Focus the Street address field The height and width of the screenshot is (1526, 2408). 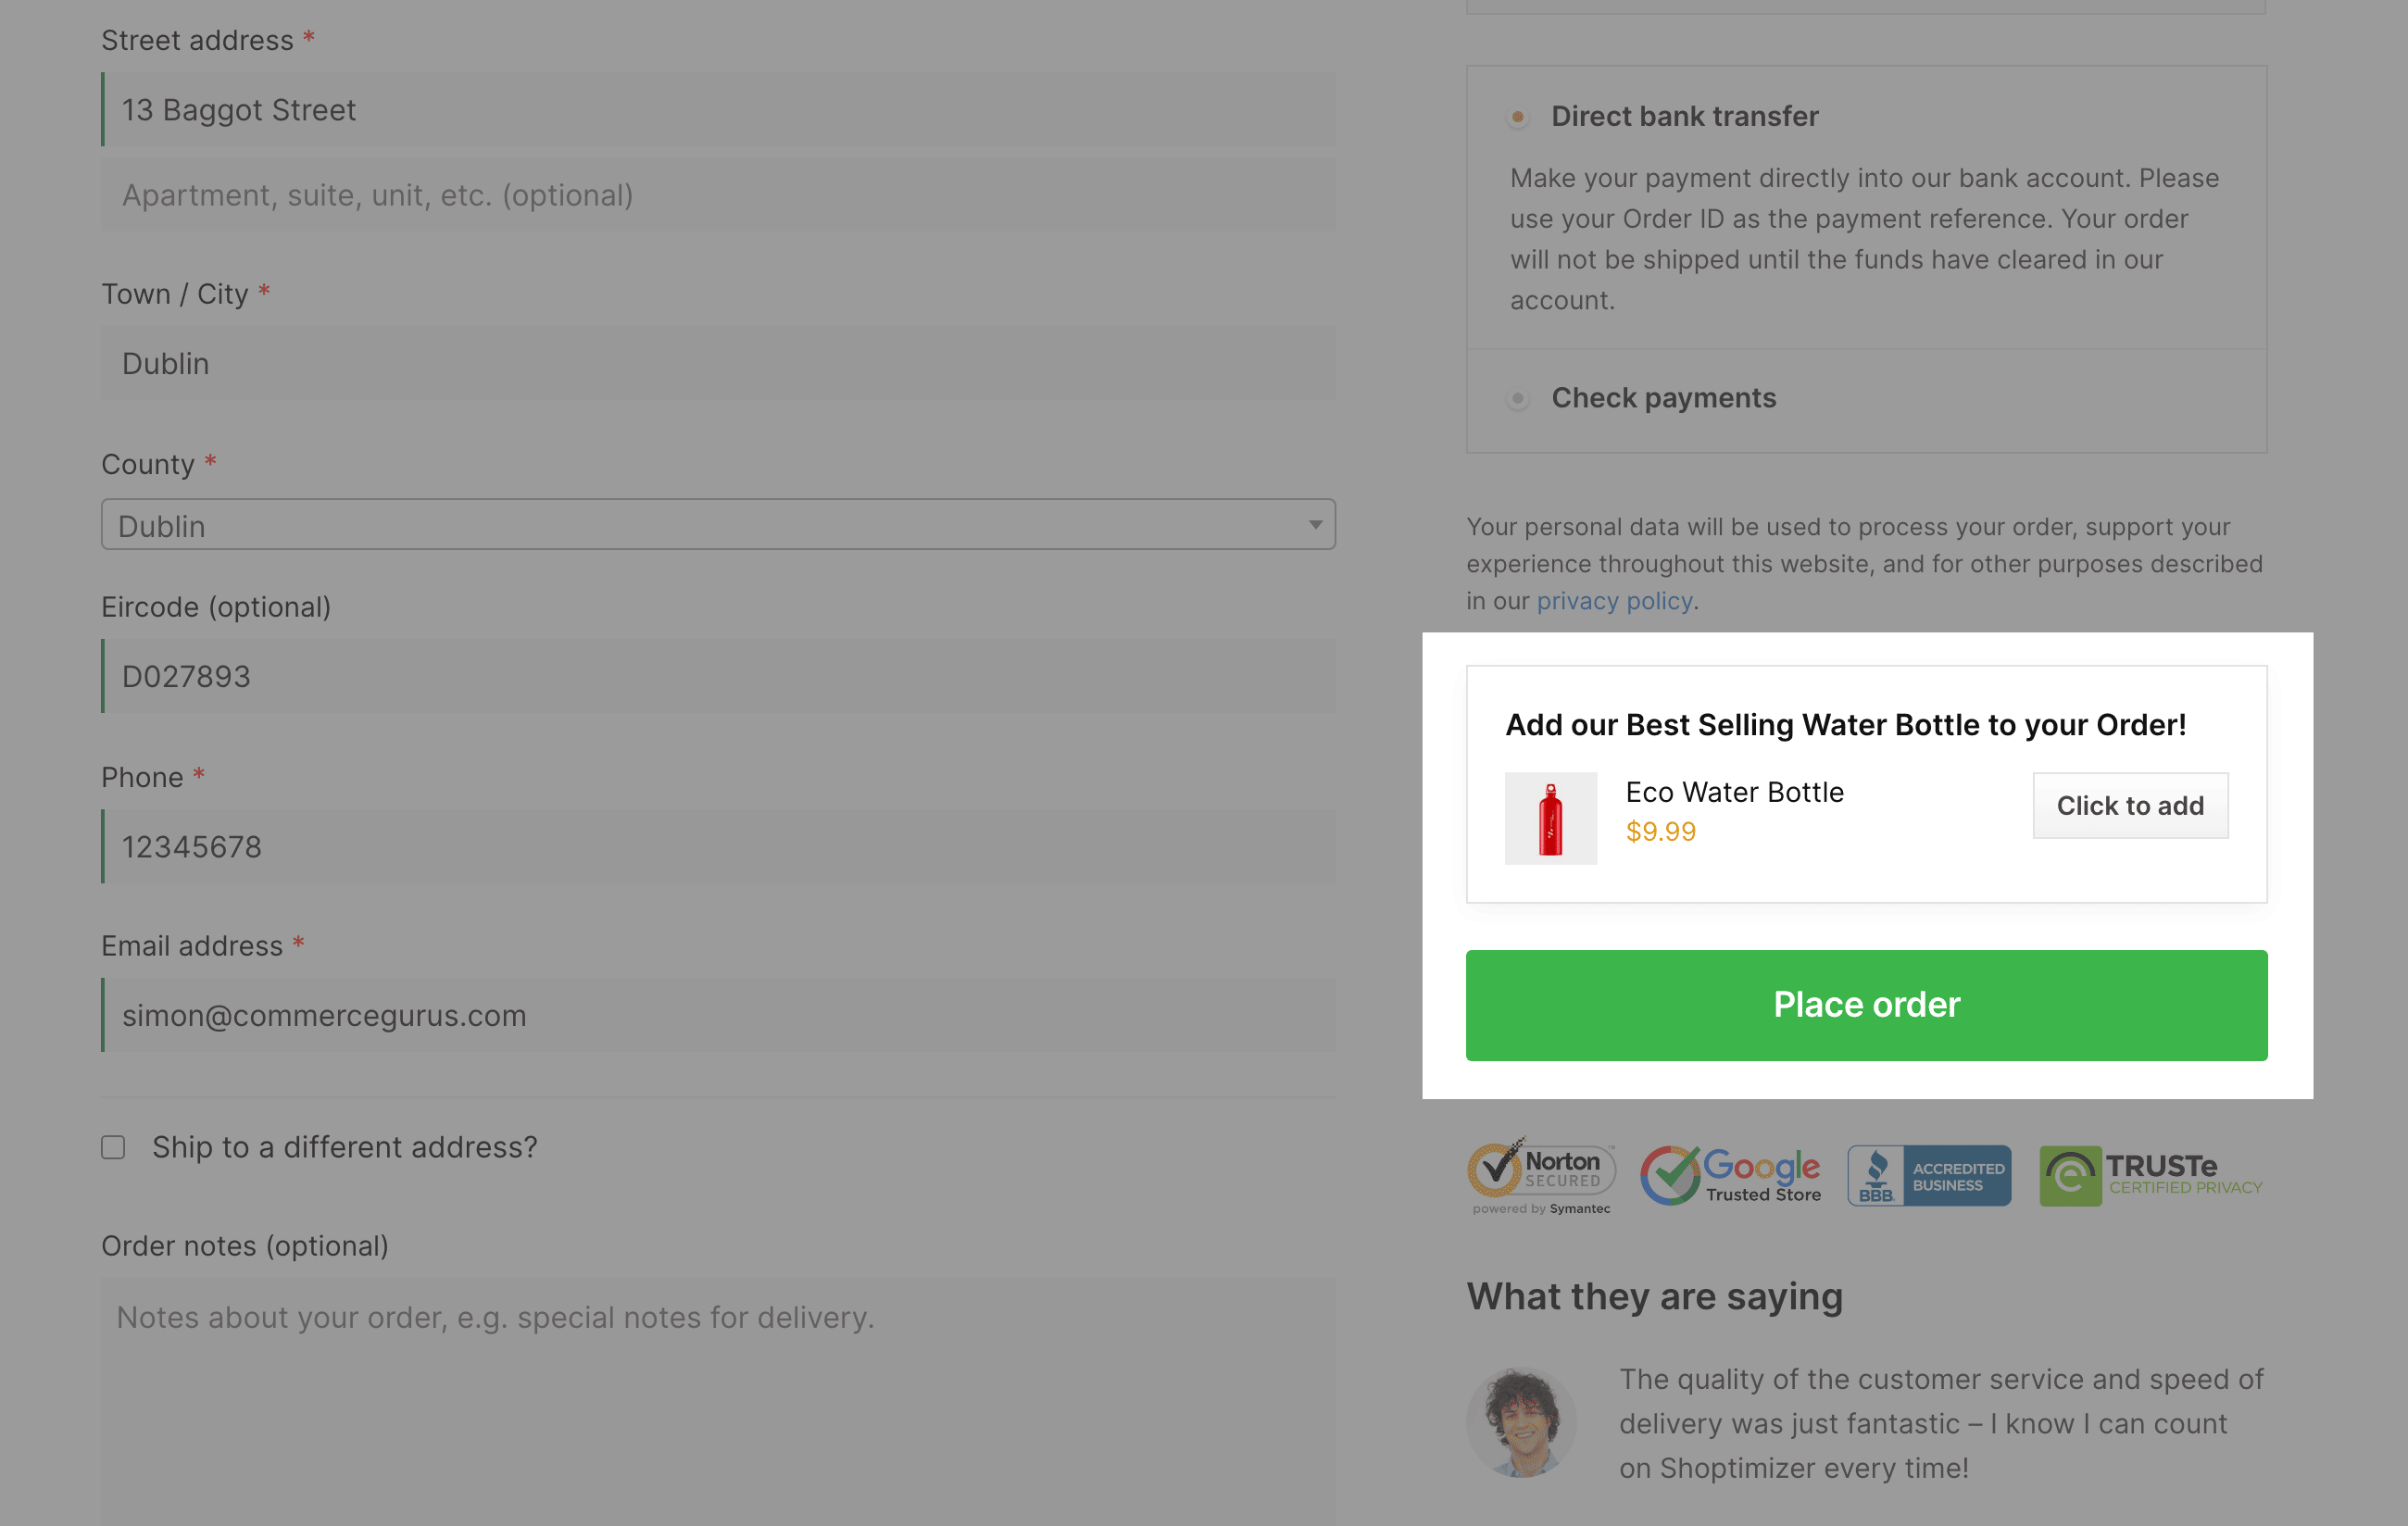[x=718, y=109]
